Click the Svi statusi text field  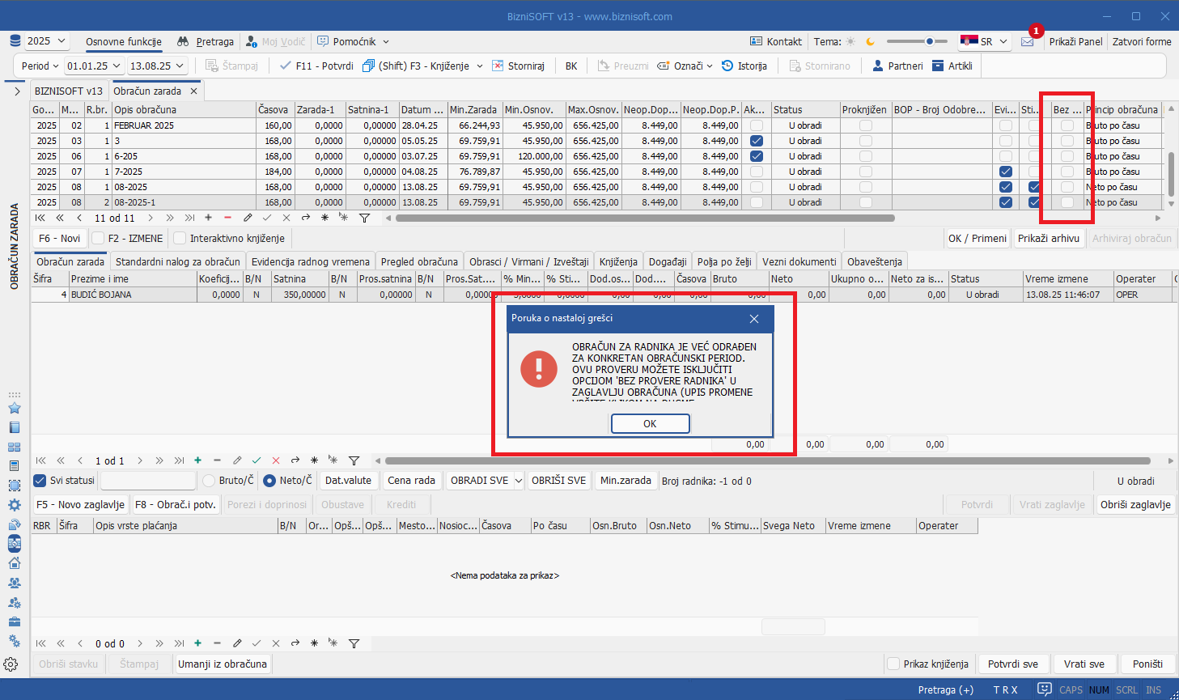pyautogui.click(x=148, y=481)
